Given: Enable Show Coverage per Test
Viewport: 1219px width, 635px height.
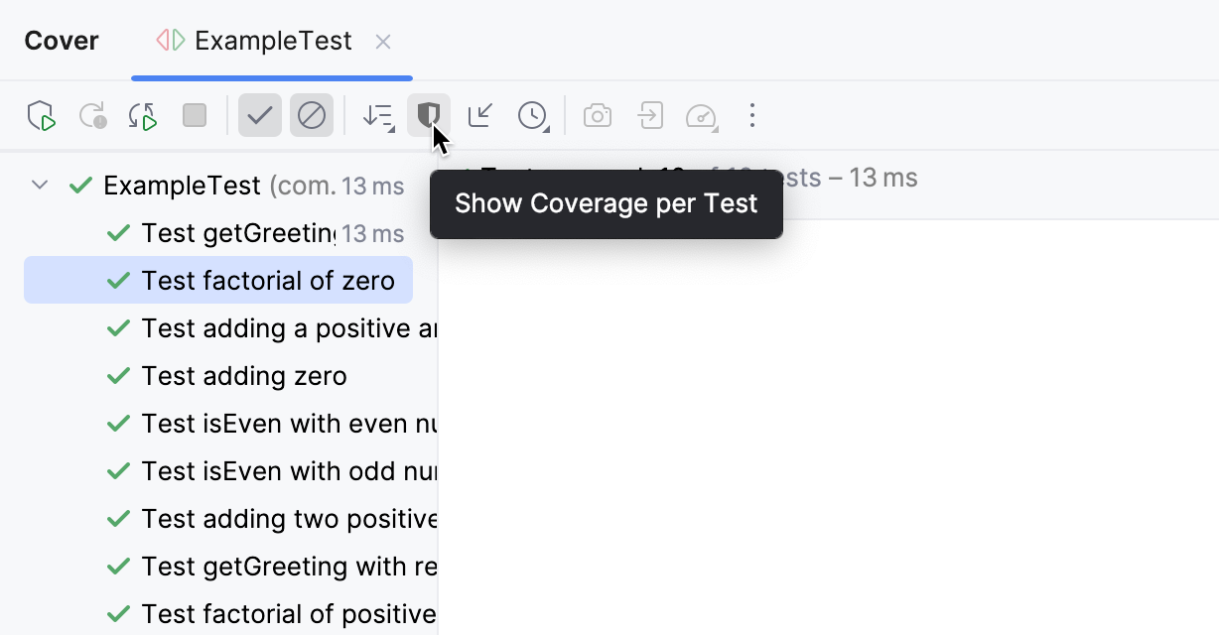Looking at the screenshot, I should (429, 115).
